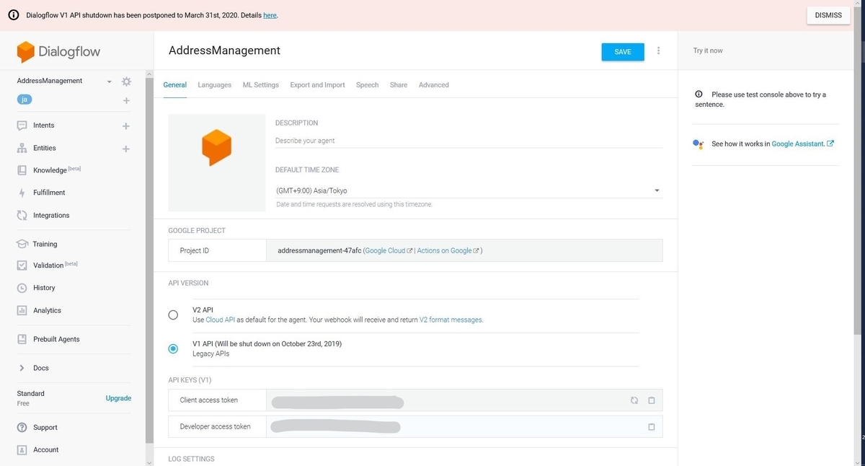Open Integrations page

(51, 216)
